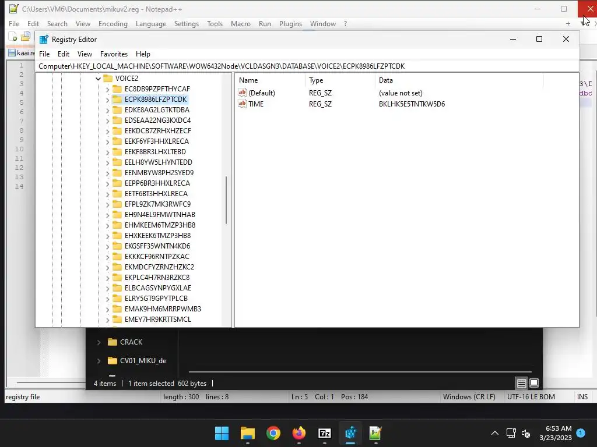Open File Explorer from the taskbar

coord(247,433)
